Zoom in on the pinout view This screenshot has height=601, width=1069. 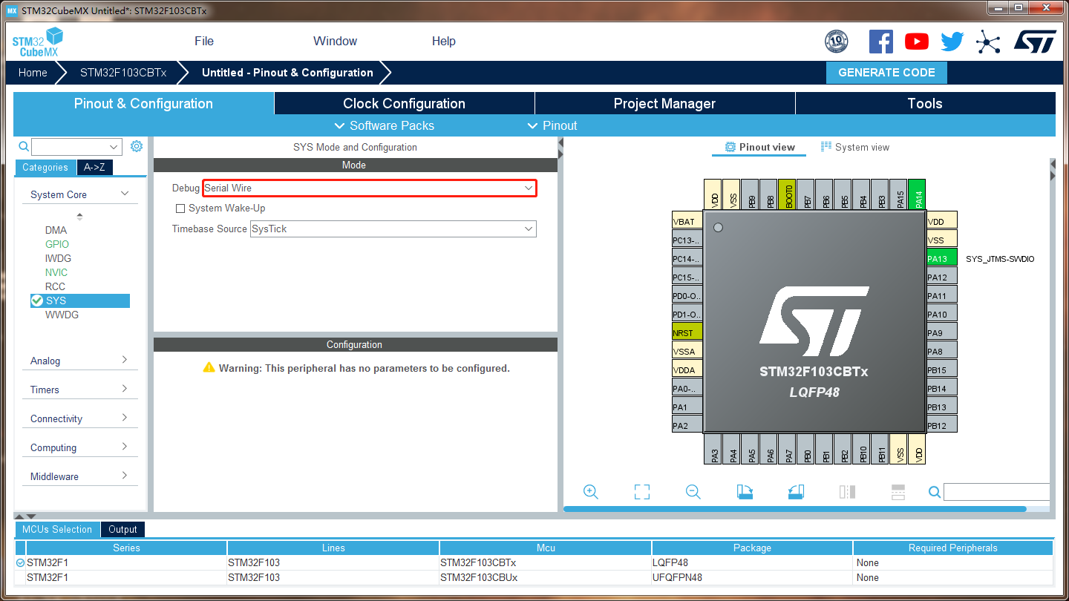[x=591, y=492]
